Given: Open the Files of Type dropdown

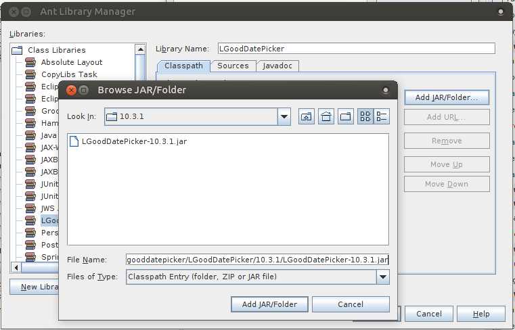Looking at the screenshot, I should coord(383,277).
